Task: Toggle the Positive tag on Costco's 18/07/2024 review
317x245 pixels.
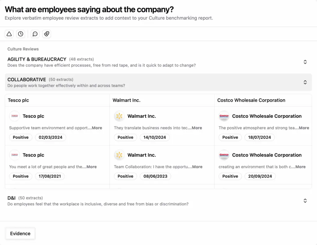Action: (230, 137)
